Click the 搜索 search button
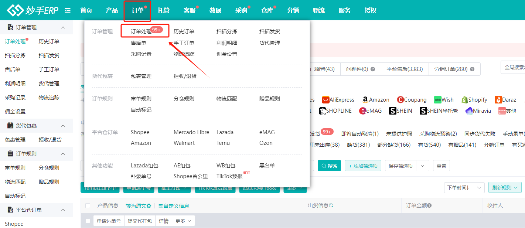 329,166
